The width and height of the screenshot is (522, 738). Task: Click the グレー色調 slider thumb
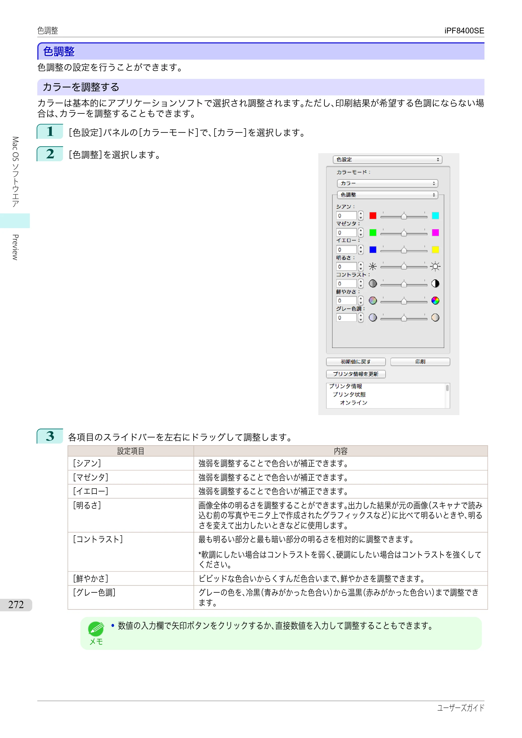pos(404,318)
